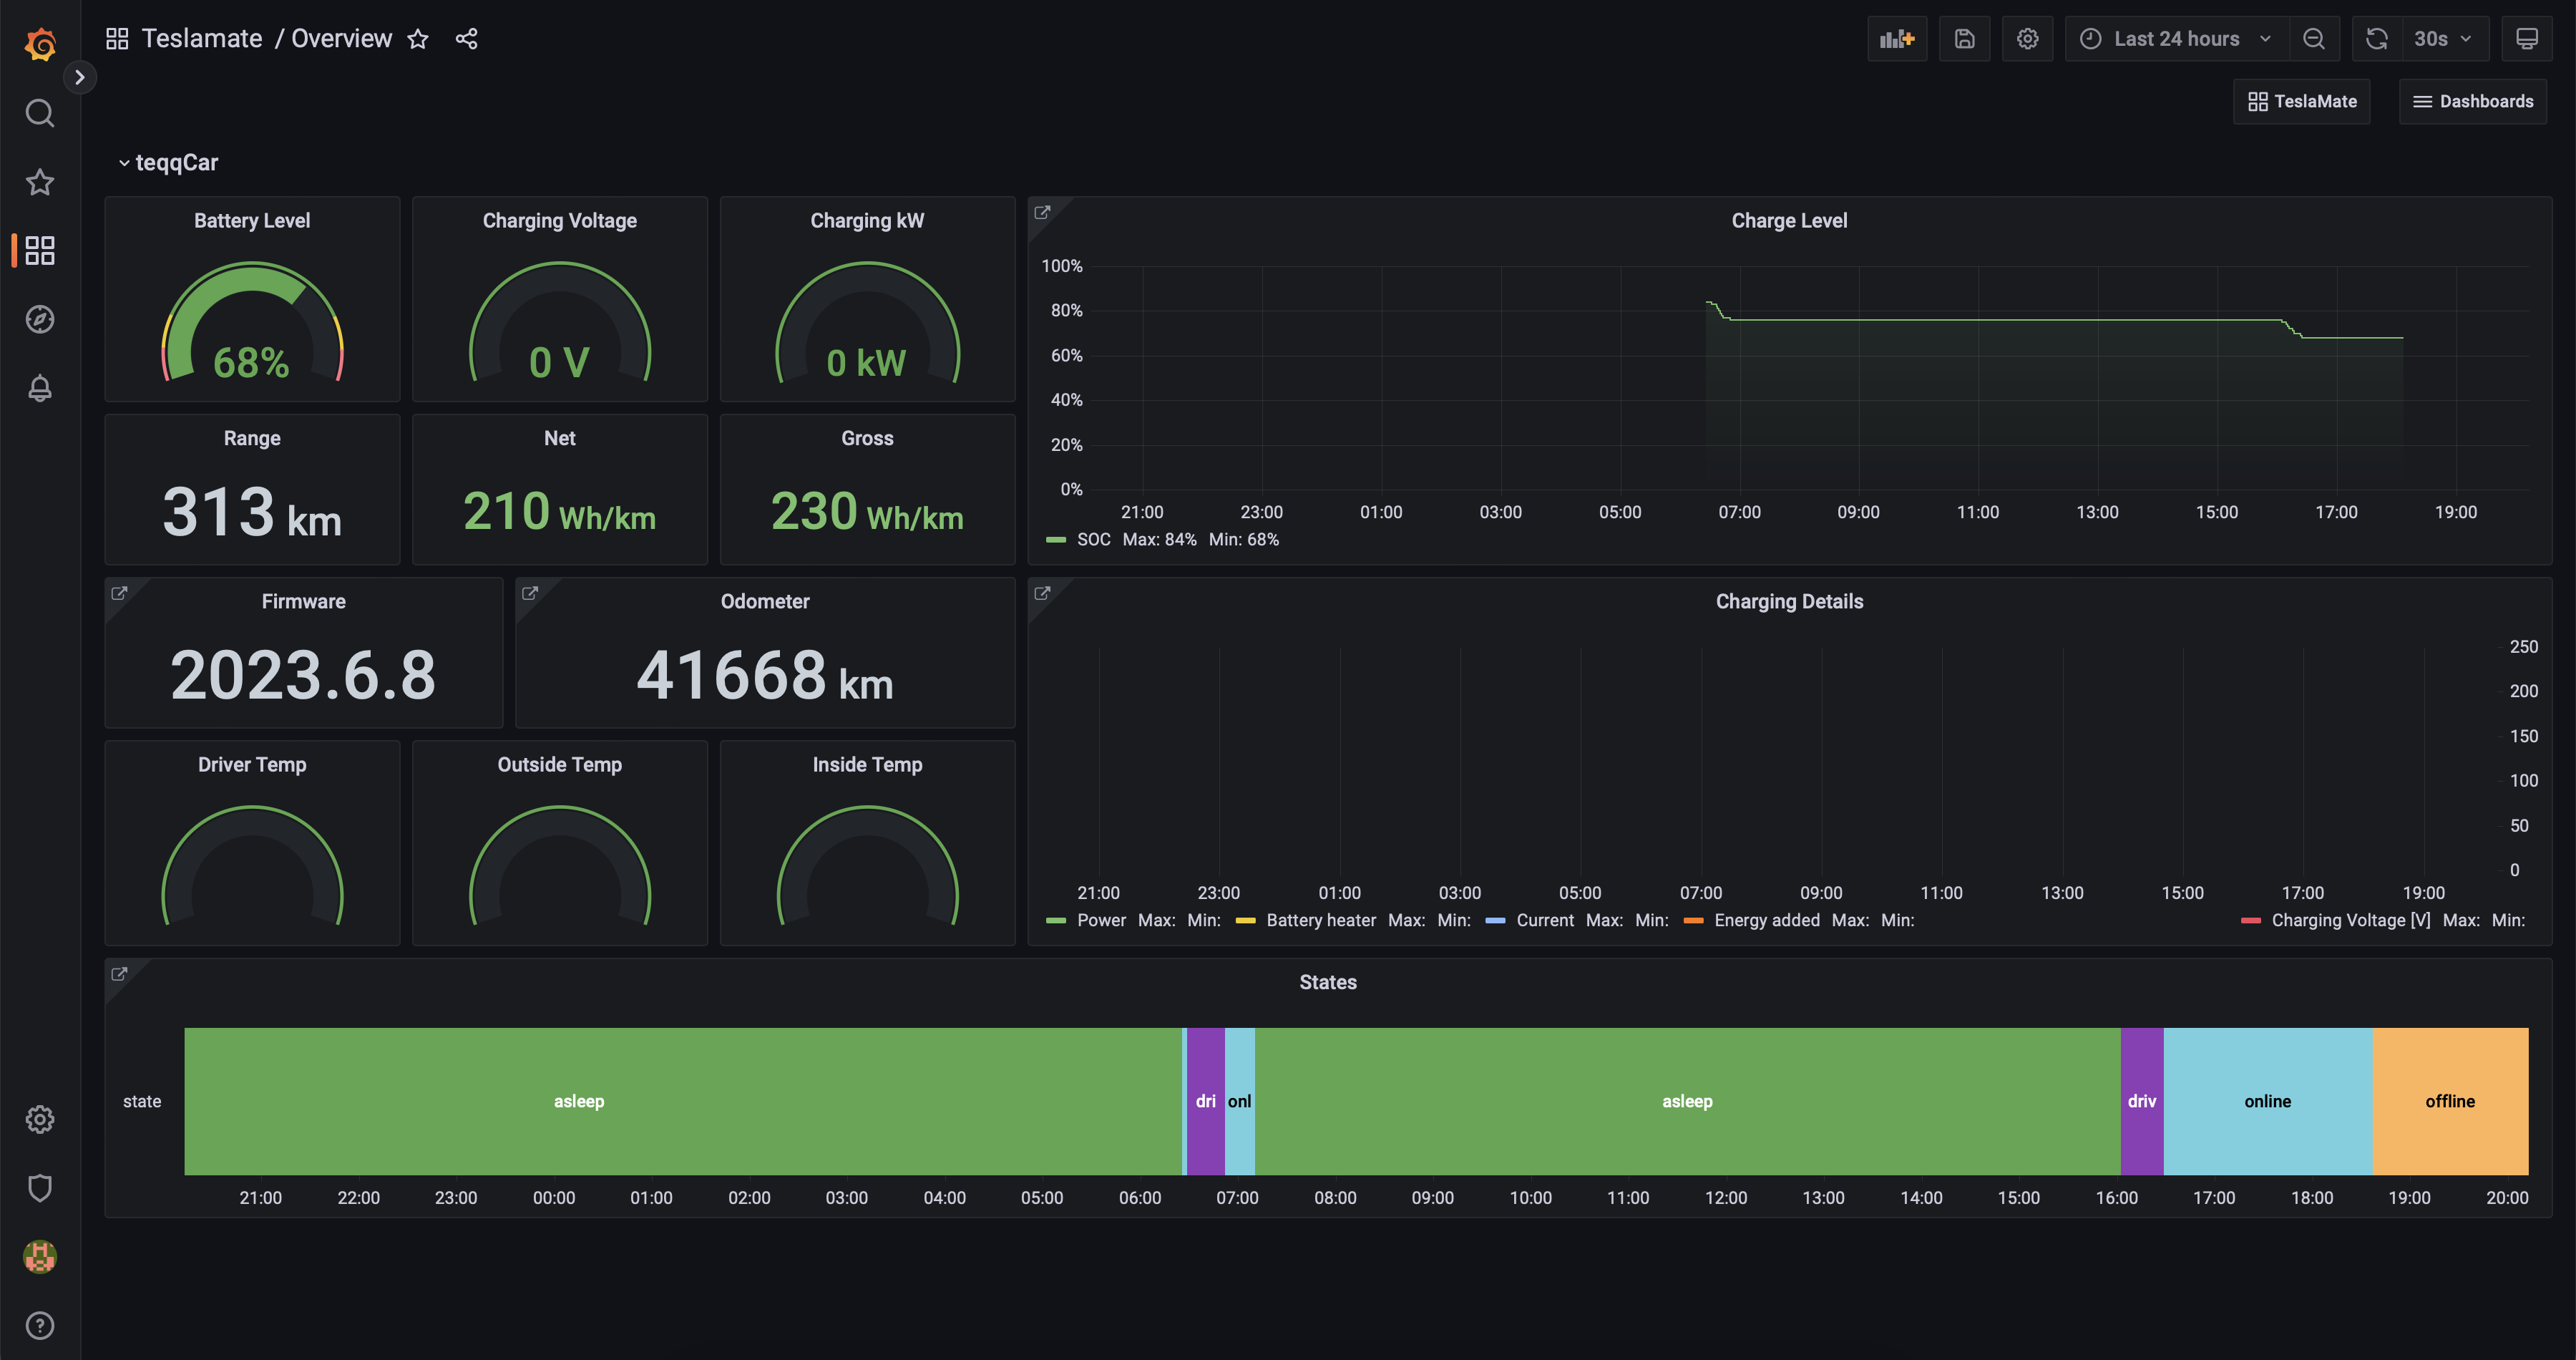
Task: Enable TV kiosk mode with the monitor icon
Action: point(2527,38)
